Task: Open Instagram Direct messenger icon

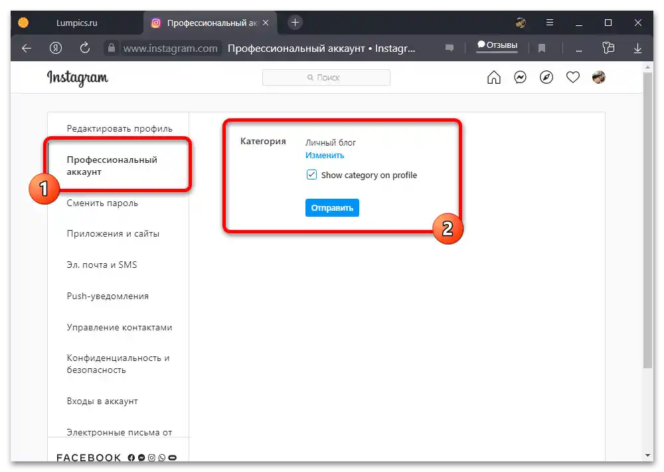Action: coord(520,77)
